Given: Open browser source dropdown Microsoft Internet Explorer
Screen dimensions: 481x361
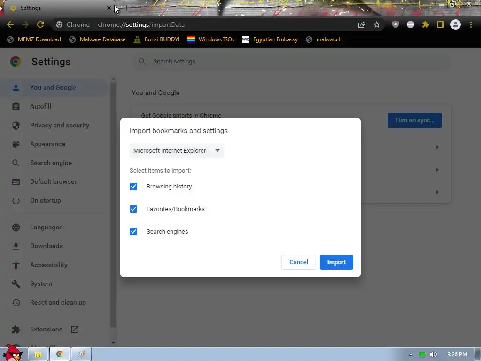Looking at the screenshot, I should 177,151.
